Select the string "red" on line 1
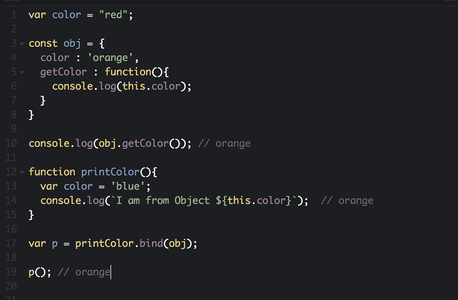458x300 pixels. (113, 14)
